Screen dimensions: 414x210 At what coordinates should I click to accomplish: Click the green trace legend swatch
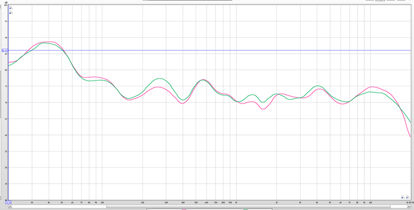245,209
